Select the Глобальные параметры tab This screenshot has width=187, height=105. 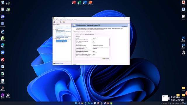click(x=79, y=34)
